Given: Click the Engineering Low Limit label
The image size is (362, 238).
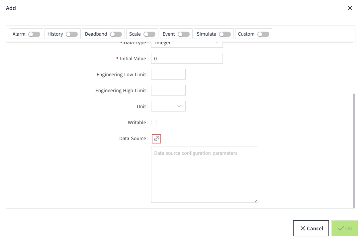Looking at the screenshot, I should tap(122, 75).
